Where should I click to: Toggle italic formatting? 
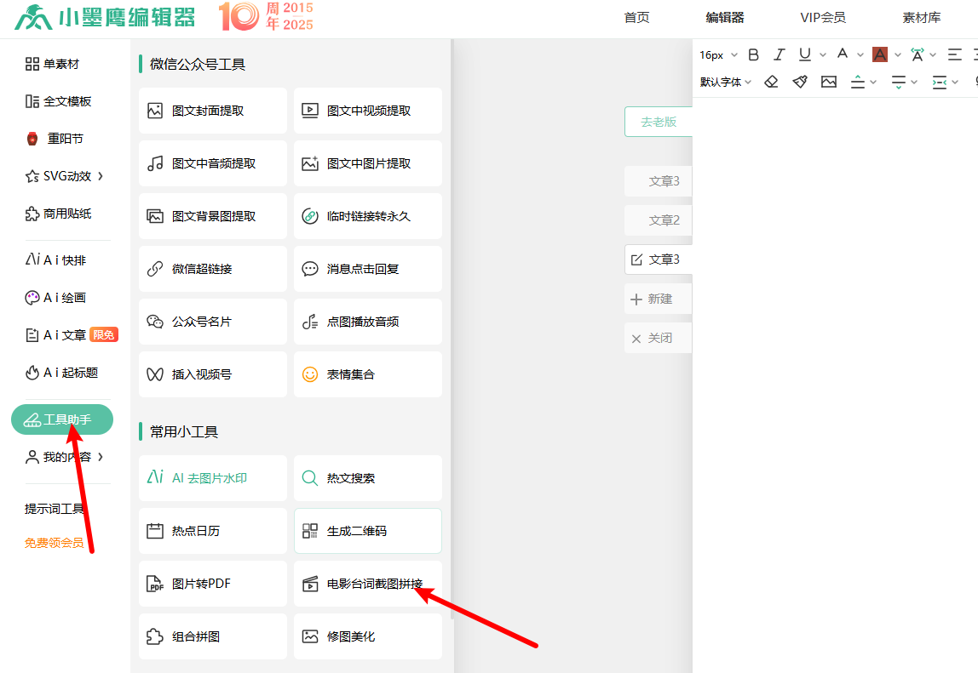coord(779,54)
